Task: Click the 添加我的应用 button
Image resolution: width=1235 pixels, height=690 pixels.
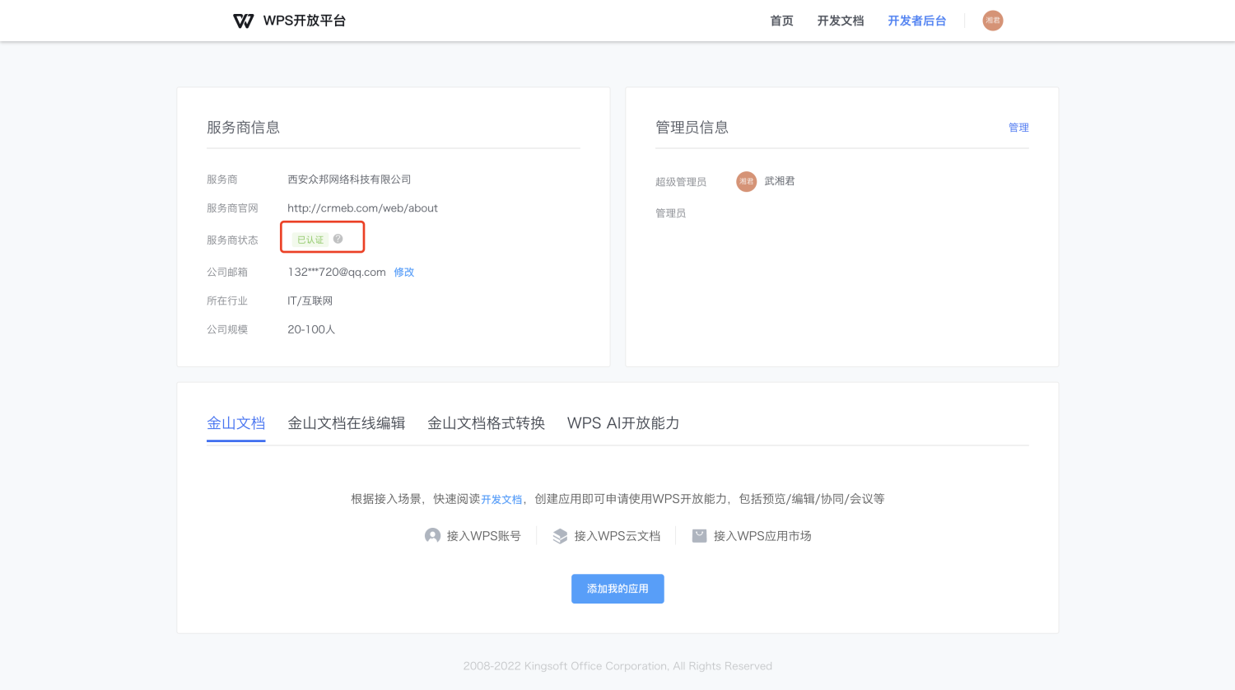Action: (x=617, y=589)
